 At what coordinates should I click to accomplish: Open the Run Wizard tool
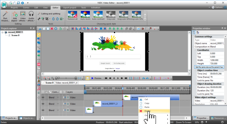pos(5,16)
